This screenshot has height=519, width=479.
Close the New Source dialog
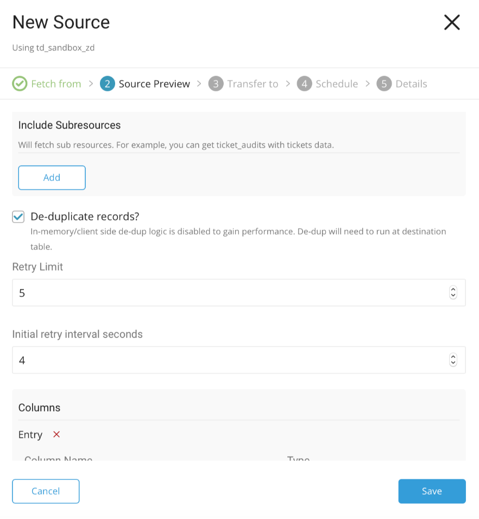pyautogui.click(x=452, y=22)
